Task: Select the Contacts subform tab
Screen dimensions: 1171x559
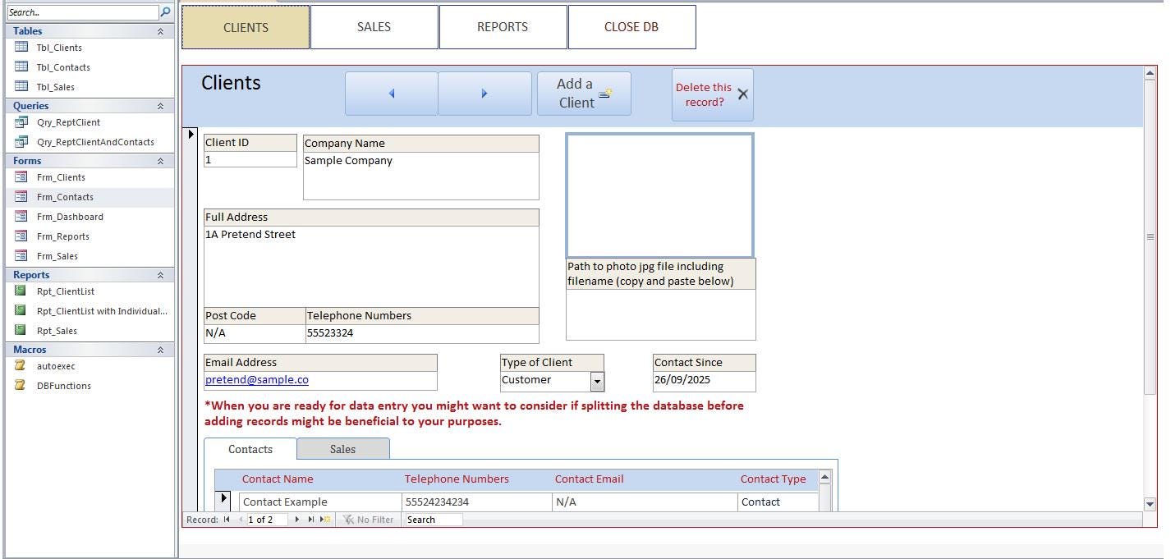Action: point(250,449)
